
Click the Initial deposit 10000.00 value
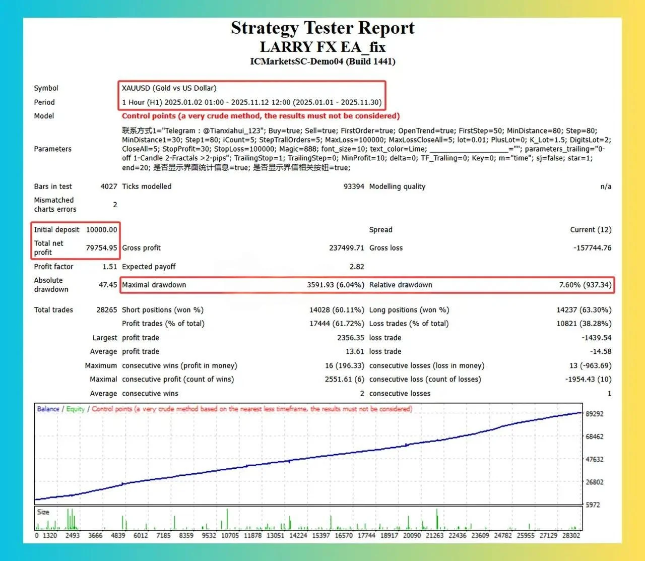click(x=101, y=230)
